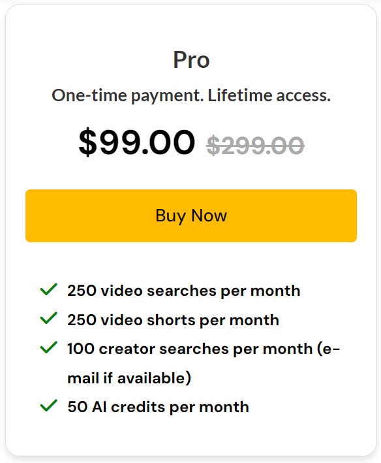The image size is (381, 463).
Task: Select "50 AI credits per month" feature
Action: pos(158,407)
